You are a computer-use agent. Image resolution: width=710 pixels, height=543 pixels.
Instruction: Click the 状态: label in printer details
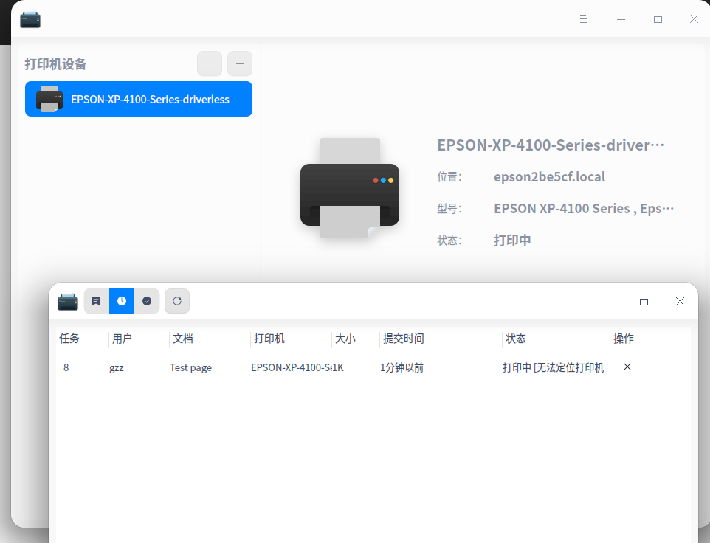click(449, 241)
